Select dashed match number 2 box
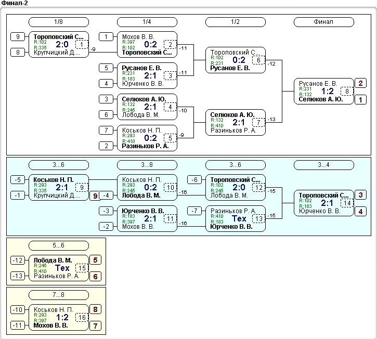377x339 pixels. [x=170, y=45]
